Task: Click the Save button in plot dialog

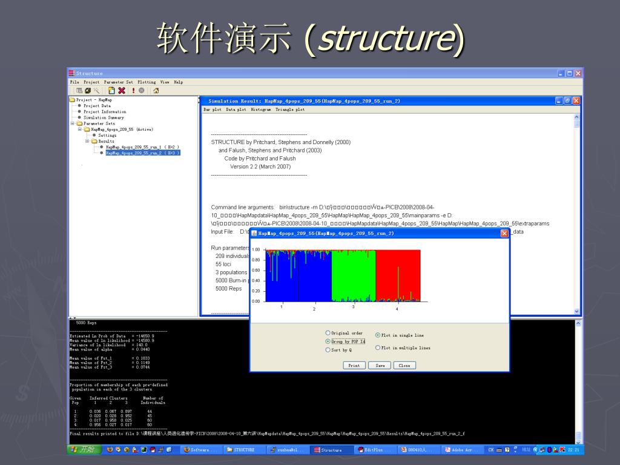Action: click(x=380, y=365)
